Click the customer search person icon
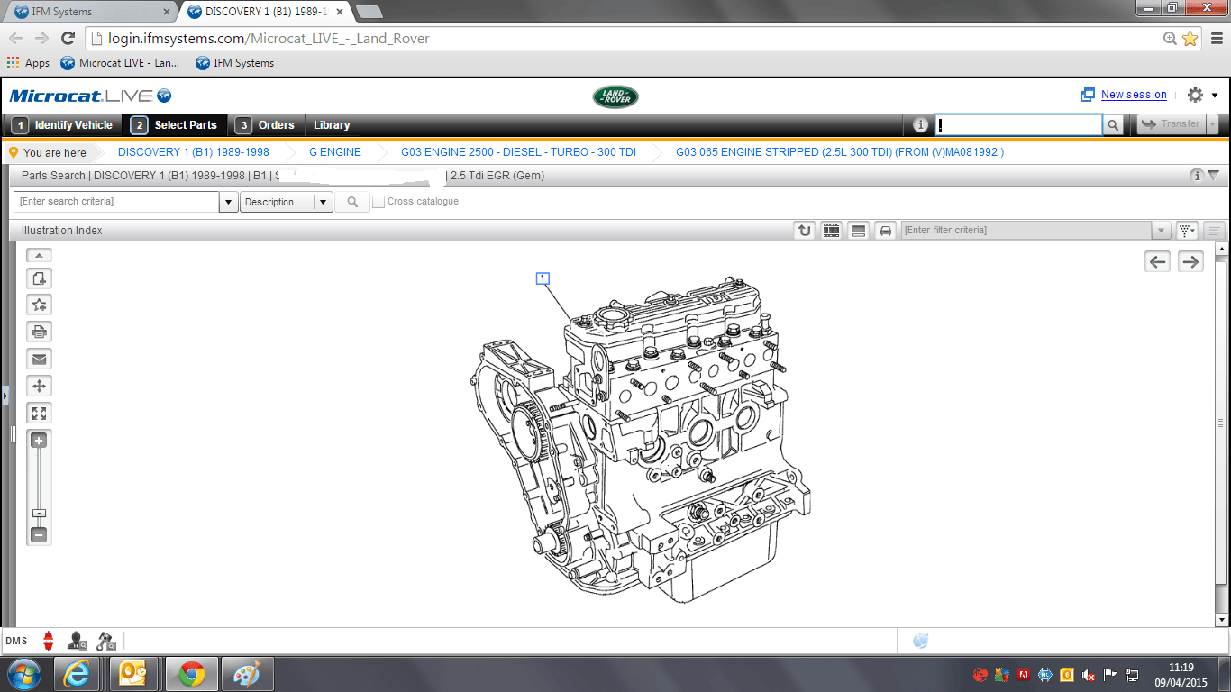The height and width of the screenshot is (692, 1231). click(x=78, y=642)
